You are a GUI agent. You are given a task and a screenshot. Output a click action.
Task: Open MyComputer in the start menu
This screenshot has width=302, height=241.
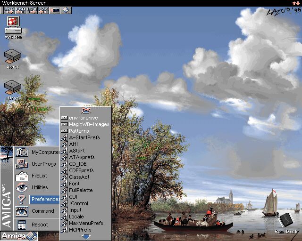pyautogui.click(x=37, y=152)
